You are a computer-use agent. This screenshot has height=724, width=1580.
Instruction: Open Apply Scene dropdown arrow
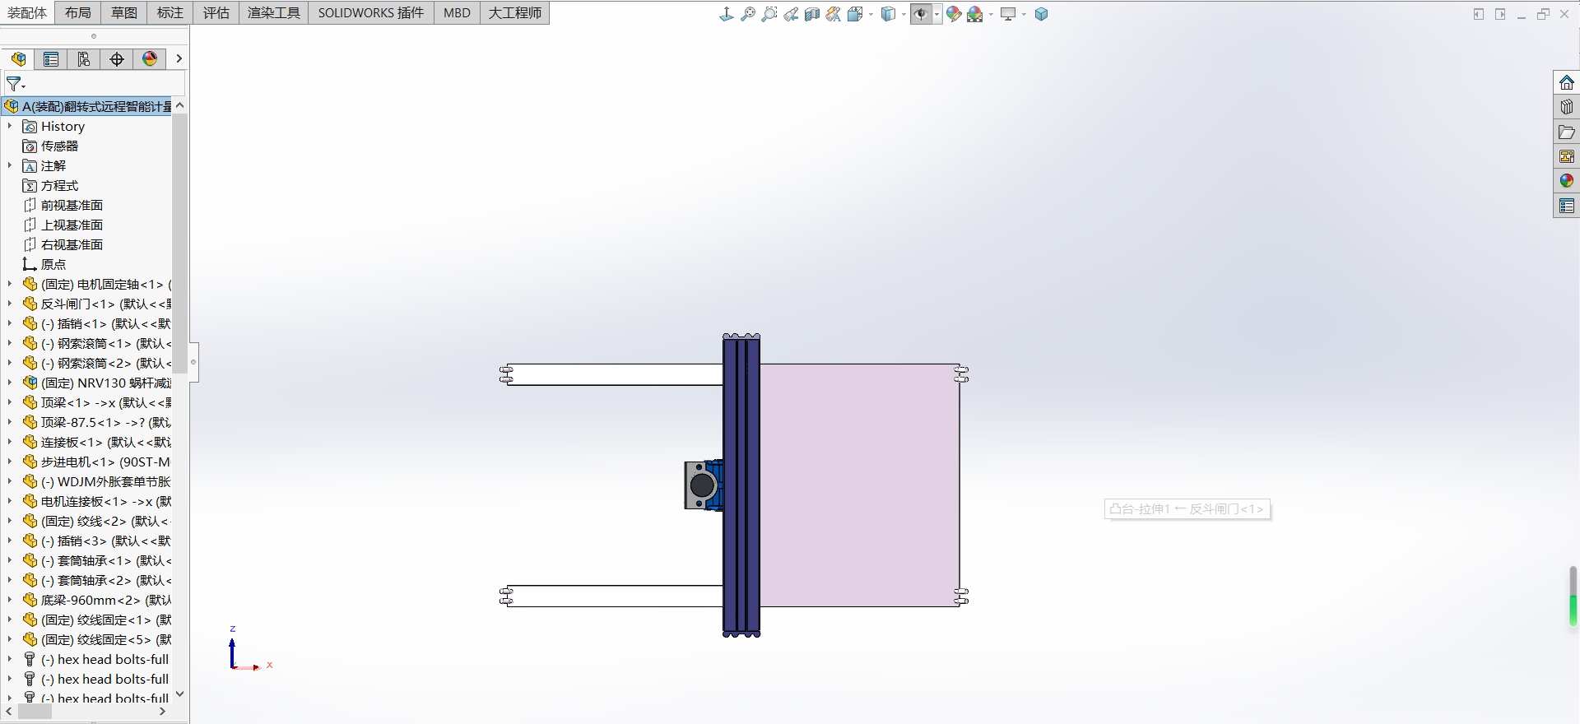pos(991,14)
